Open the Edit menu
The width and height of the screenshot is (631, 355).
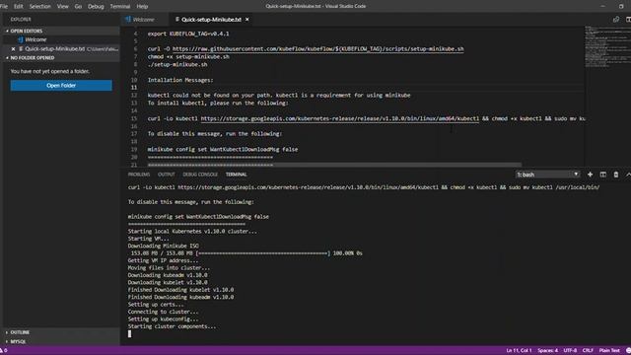point(19,7)
